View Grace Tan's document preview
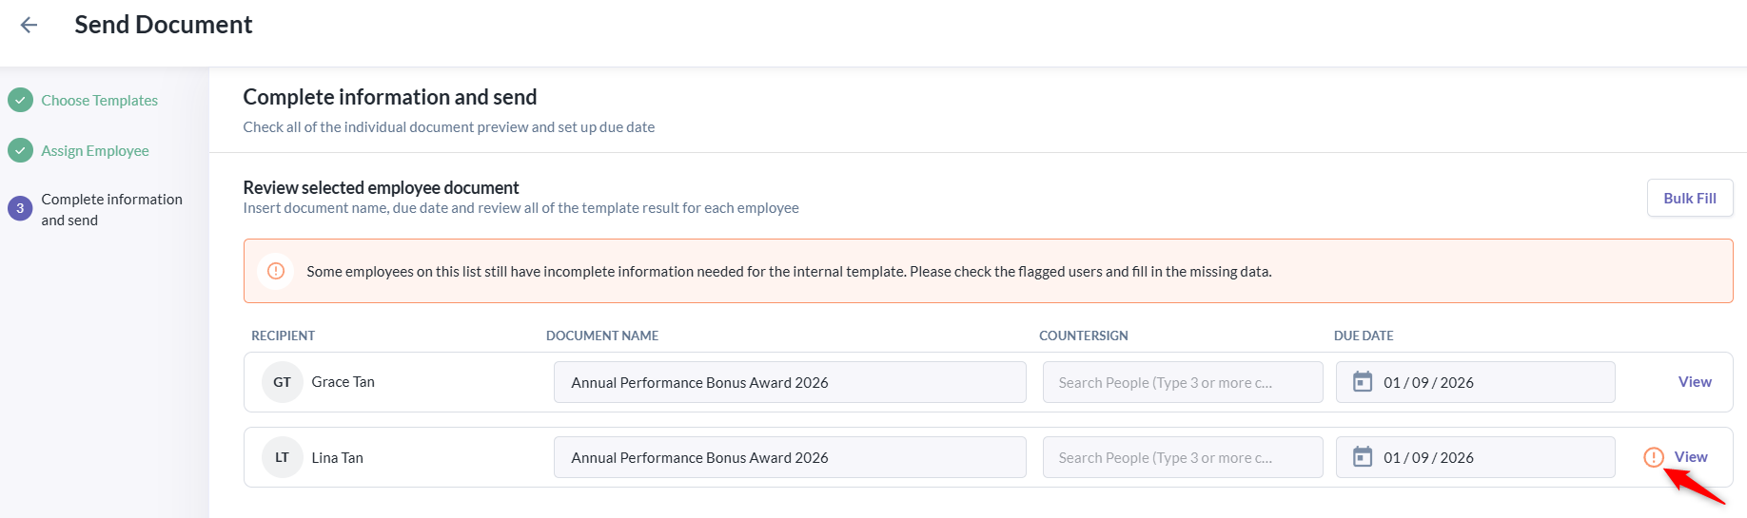 pyautogui.click(x=1695, y=381)
